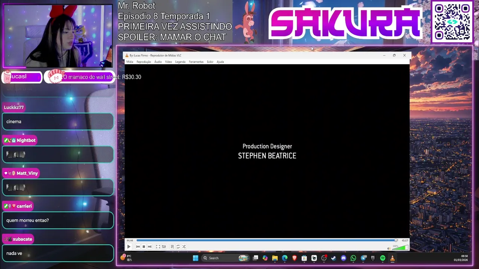Toggle VLC fullscreen mode
Image resolution: width=479 pixels, height=269 pixels.
coord(158,247)
